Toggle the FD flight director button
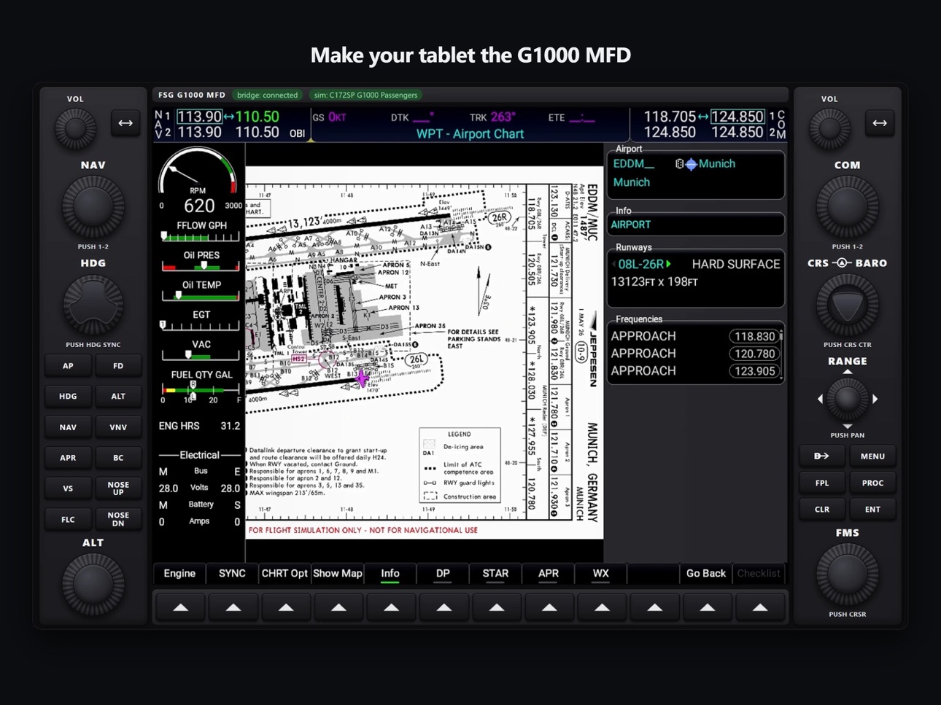 click(x=118, y=366)
